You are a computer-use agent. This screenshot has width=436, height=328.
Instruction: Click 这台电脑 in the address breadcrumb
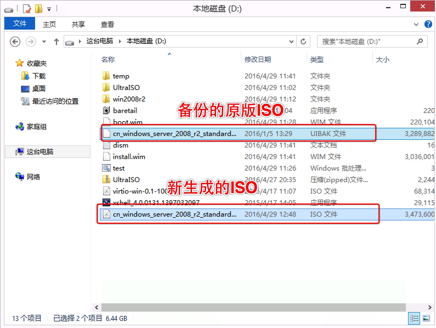click(100, 41)
